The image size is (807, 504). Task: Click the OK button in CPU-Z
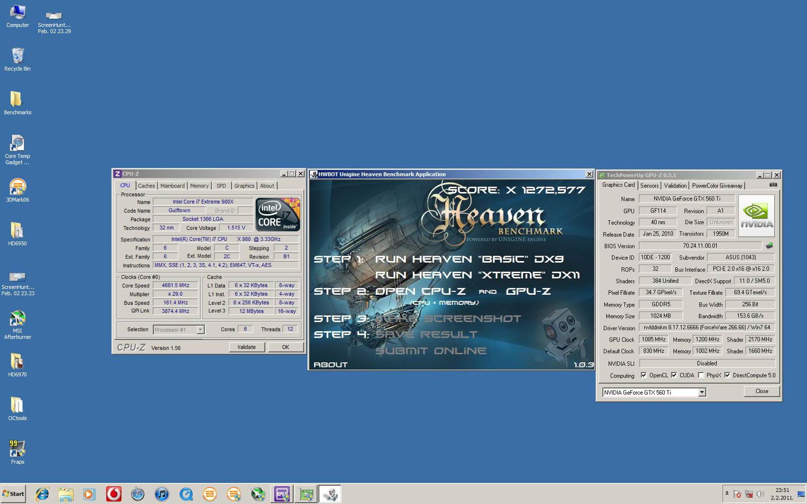tap(285, 347)
